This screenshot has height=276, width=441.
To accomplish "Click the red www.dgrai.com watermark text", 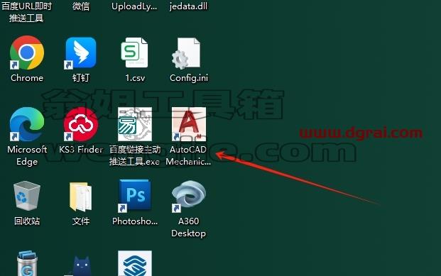I will tap(361, 132).
